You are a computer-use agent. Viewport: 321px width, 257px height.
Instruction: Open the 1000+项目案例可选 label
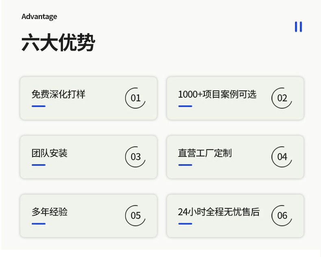point(217,94)
